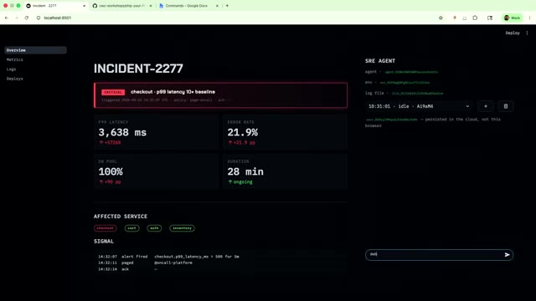Go to Metrics in the sidebar
The height and width of the screenshot is (301, 536).
15,59
